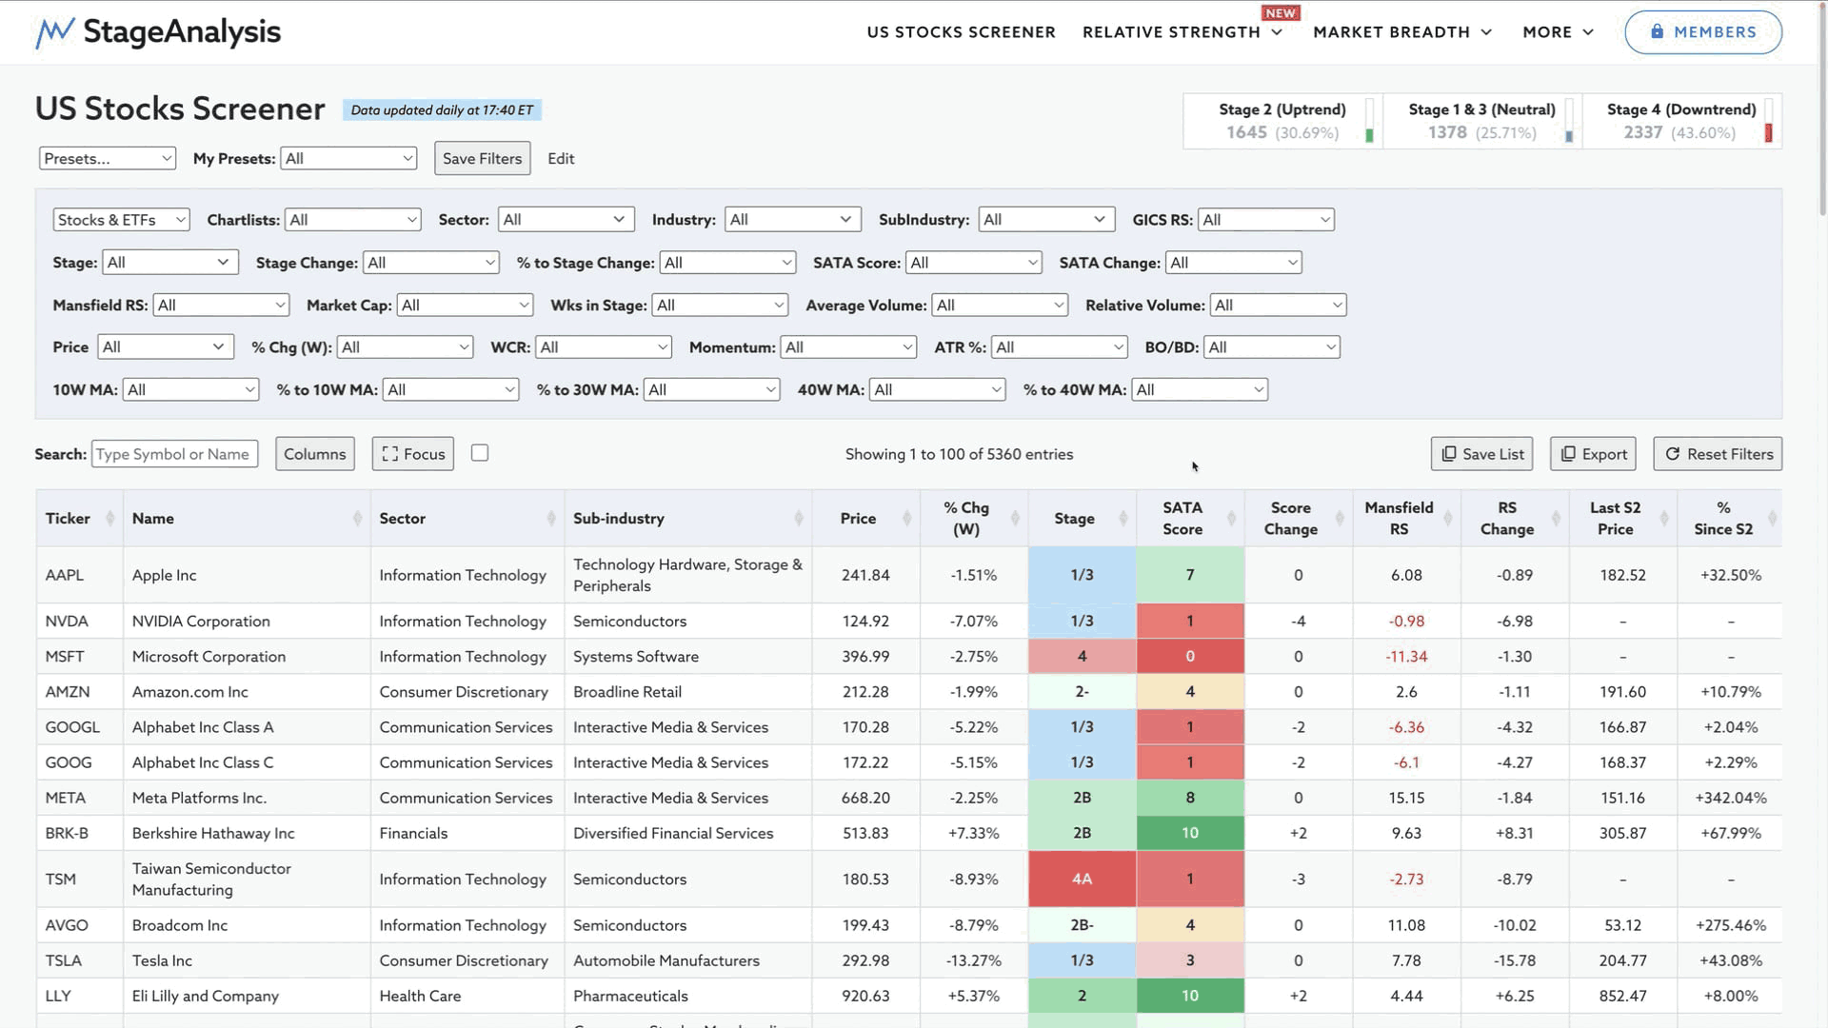The width and height of the screenshot is (1828, 1028).
Task: Click the Reset Filters refresh icon
Action: (1672, 454)
